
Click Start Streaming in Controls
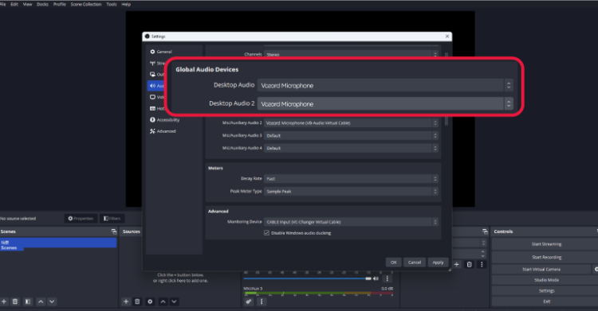pos(546,244)
